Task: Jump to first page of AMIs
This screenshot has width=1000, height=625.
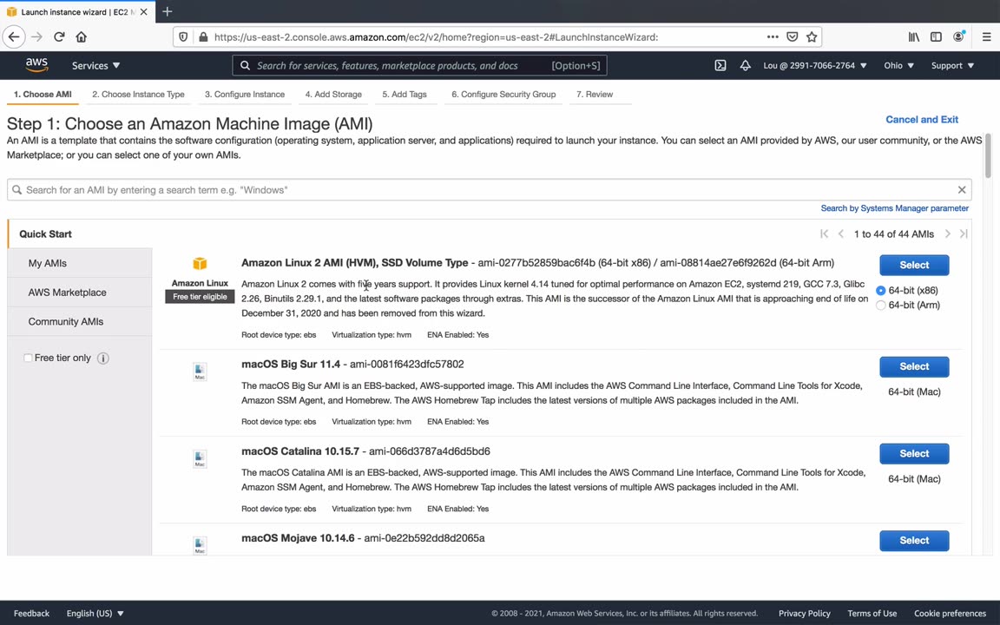Action: coord(824,234)
